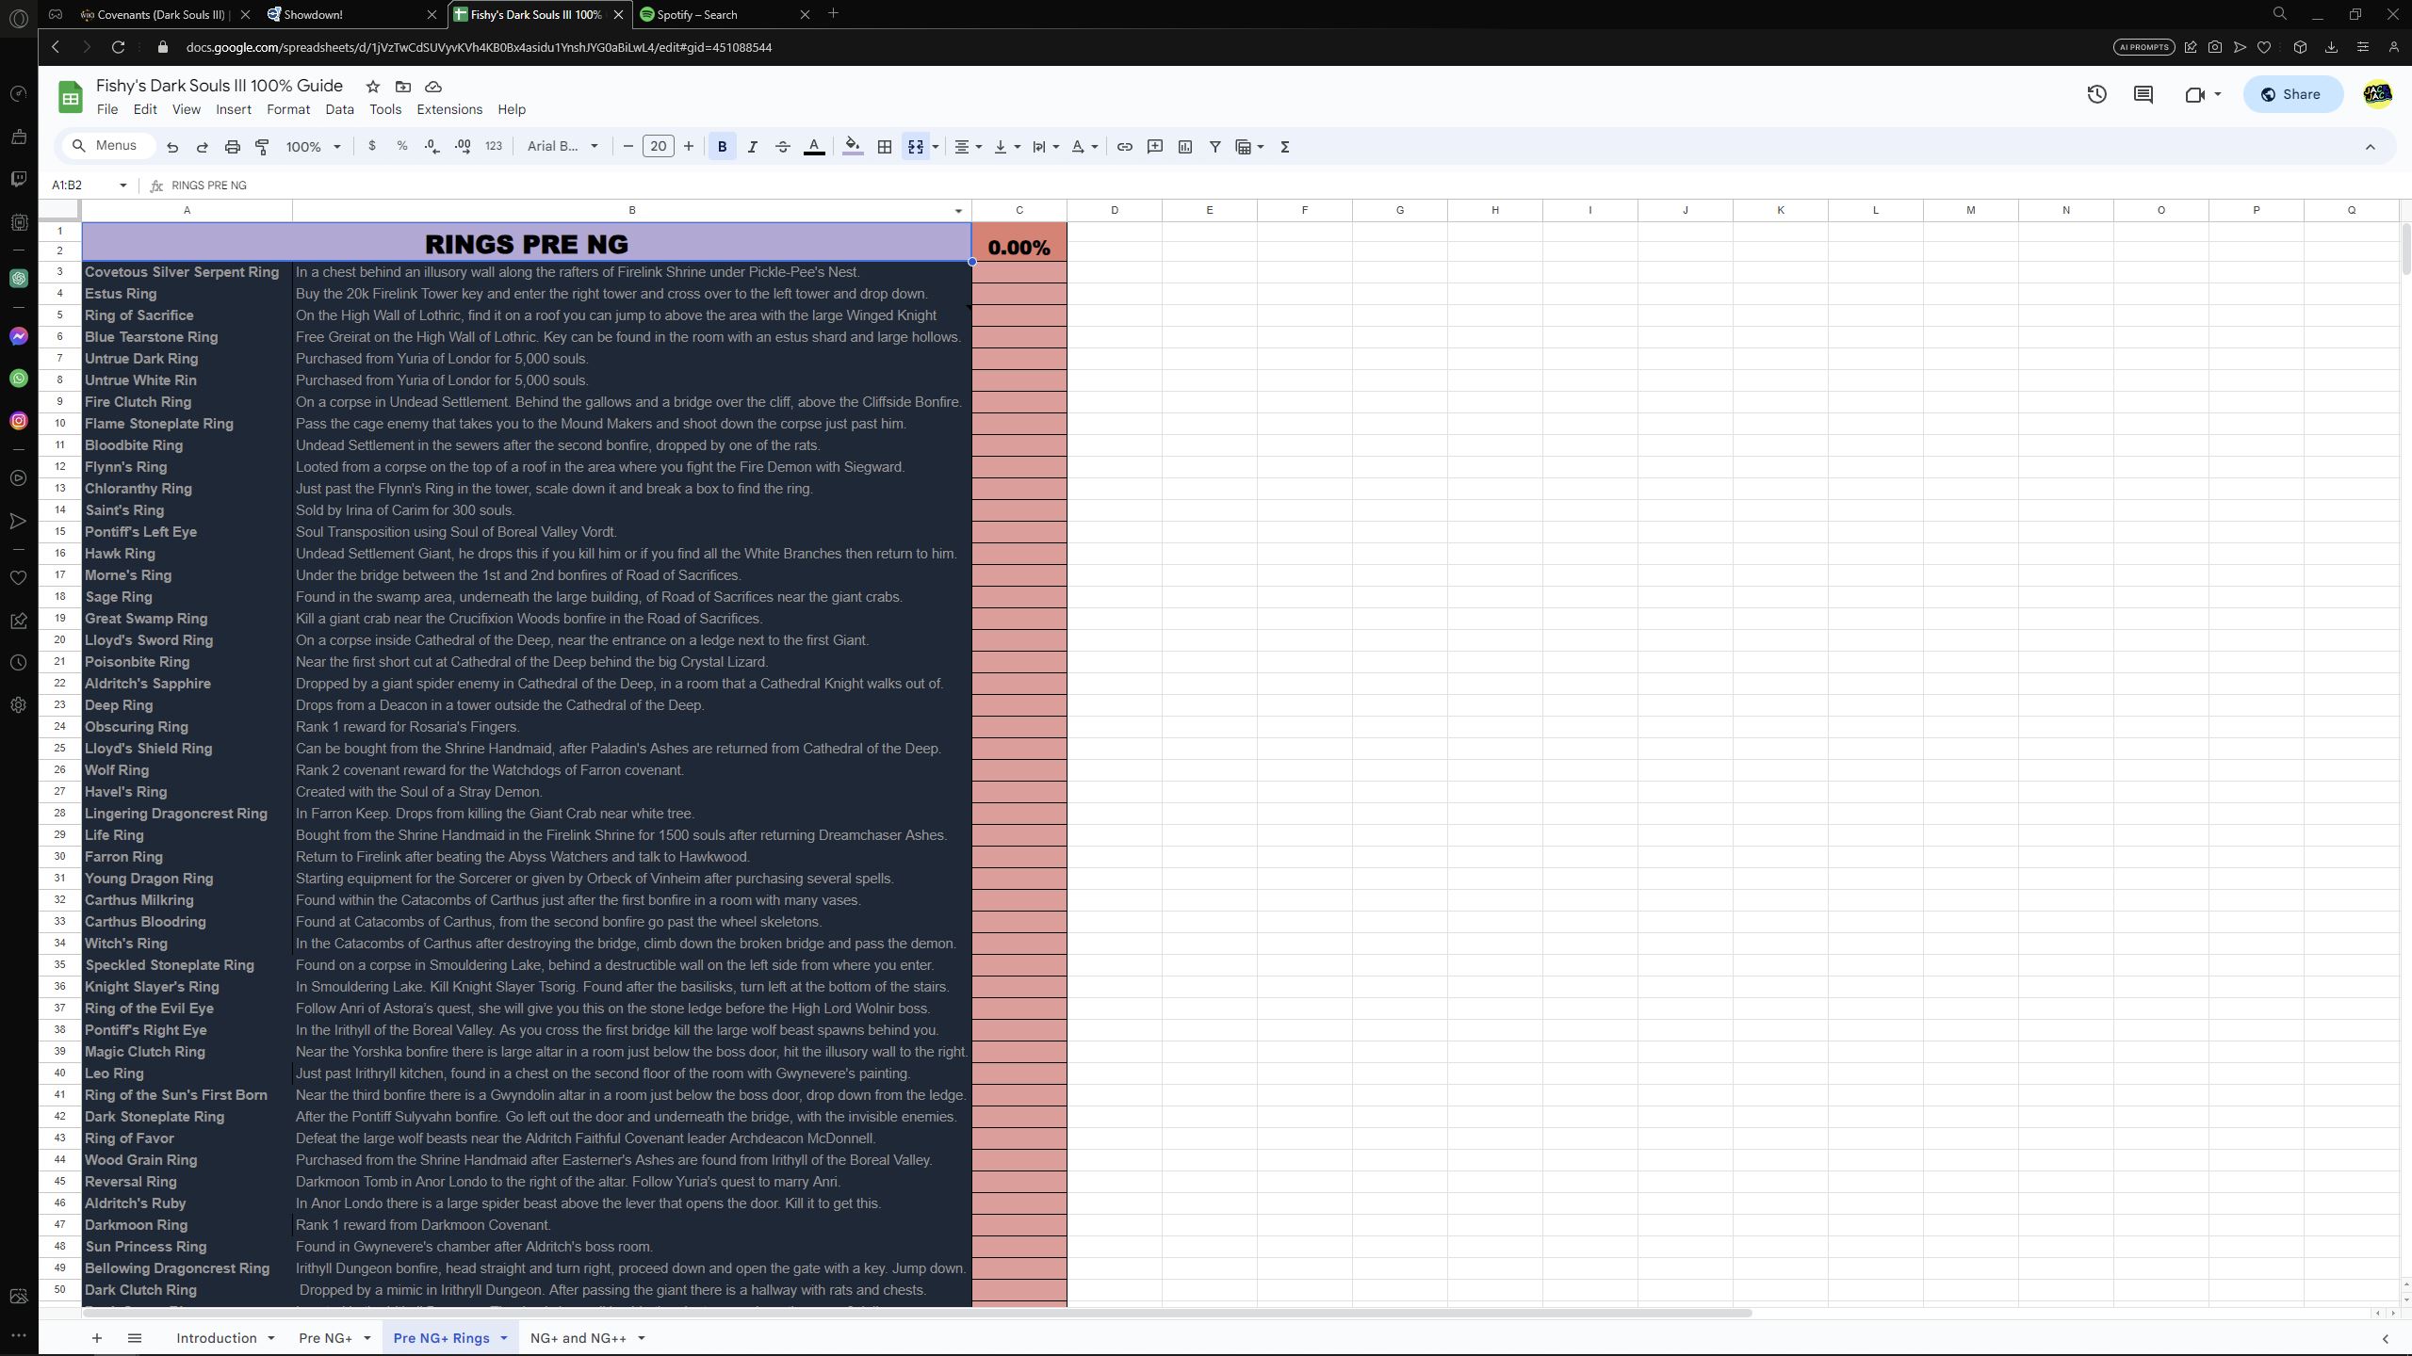The image size is (2412, 1356).
Task: Open the zoom 100% dropdown
Action: click(x=313, y=147)
